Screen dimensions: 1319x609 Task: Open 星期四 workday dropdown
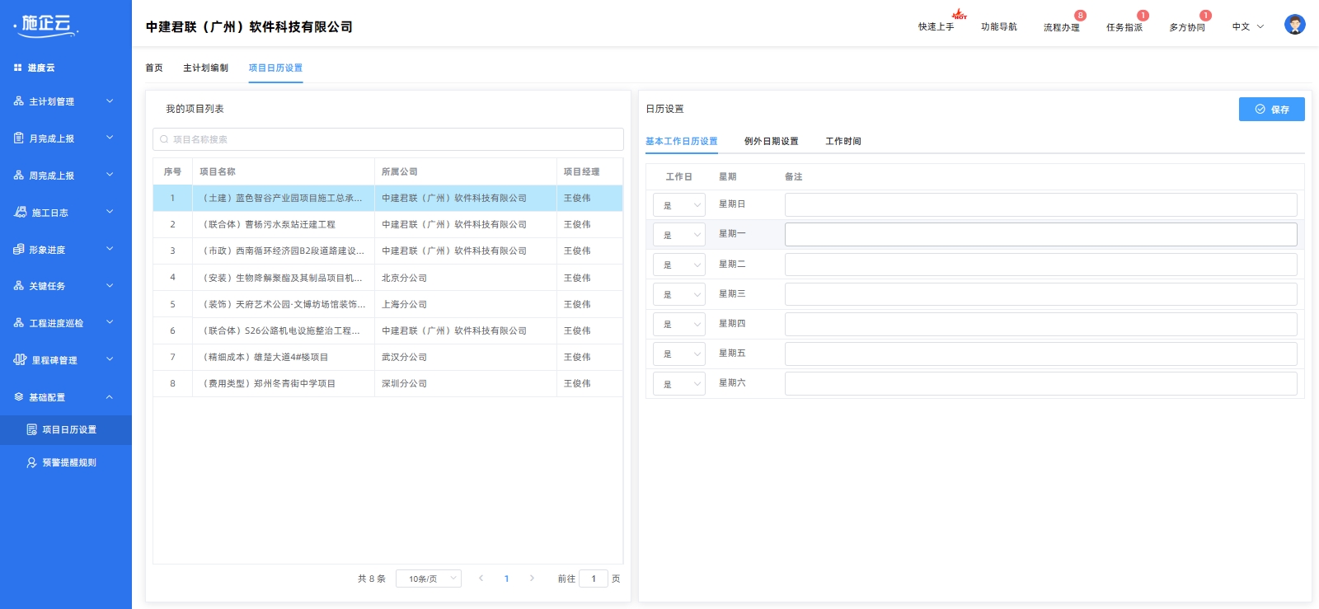coord(679,324)
